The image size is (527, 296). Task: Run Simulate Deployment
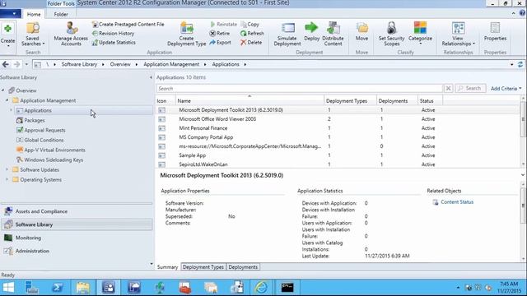(287, 34)
